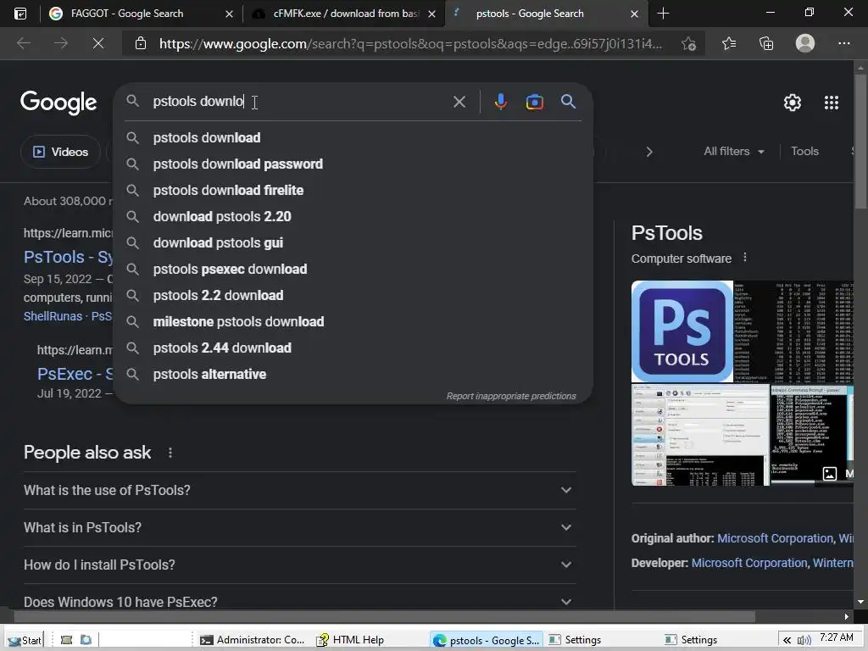The height and width of the screenshot is (651, 868).
Task: Switch to Administrator Command Prompt taskbar button
Action: coord(253,641)
